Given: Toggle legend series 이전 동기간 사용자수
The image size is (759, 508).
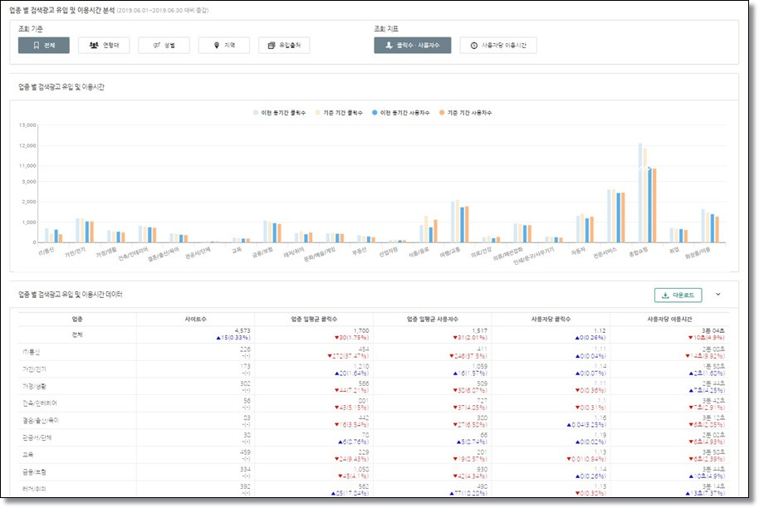Looking at the screenshot, I should (401, 113).
